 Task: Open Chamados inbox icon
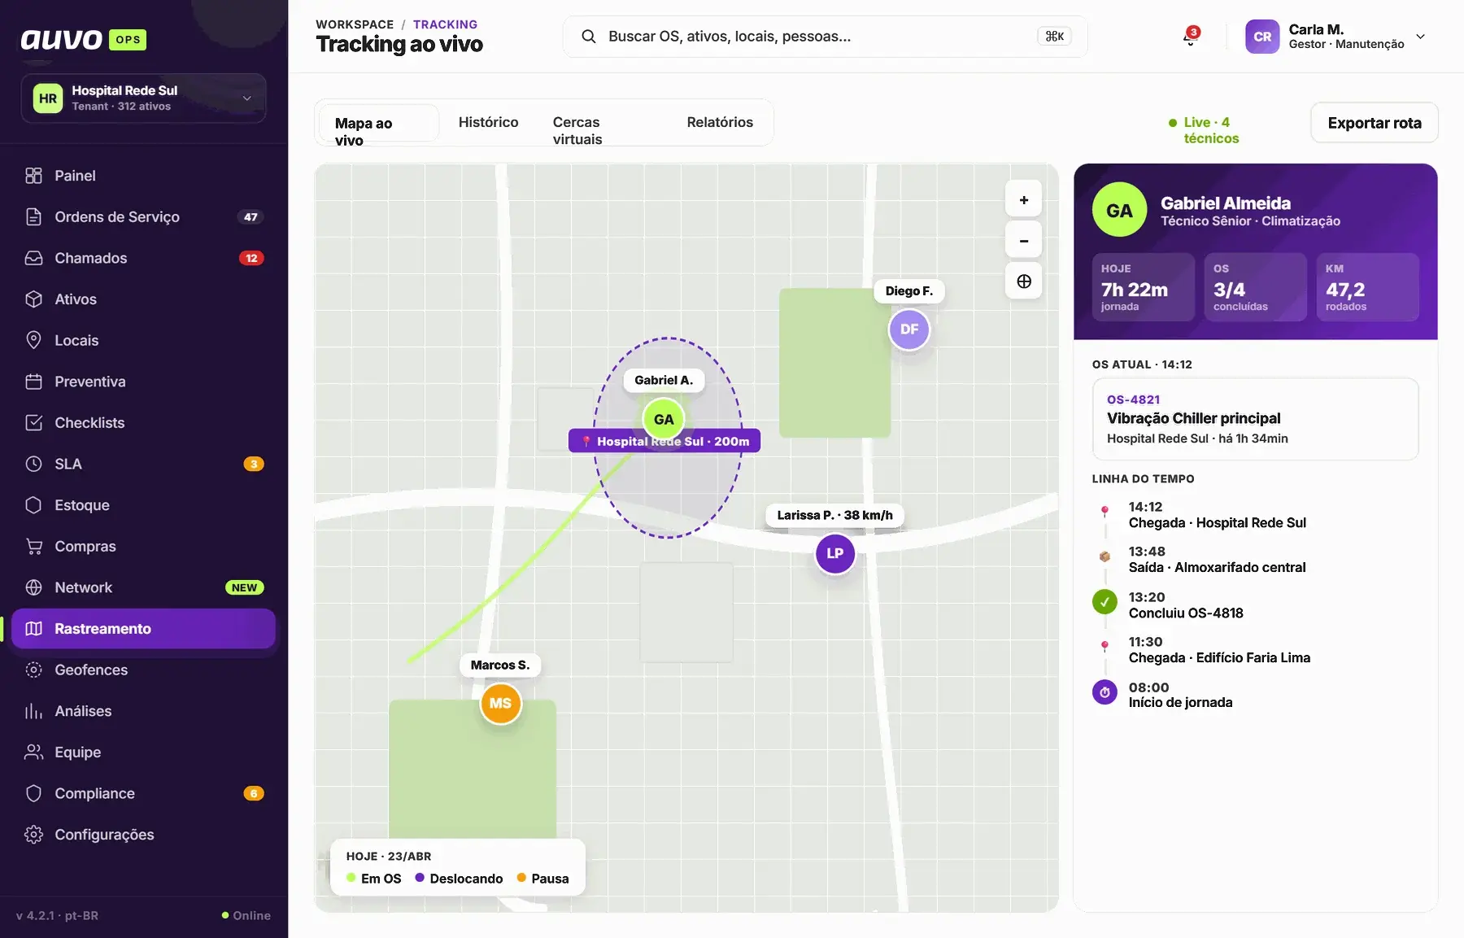point(33,258)
